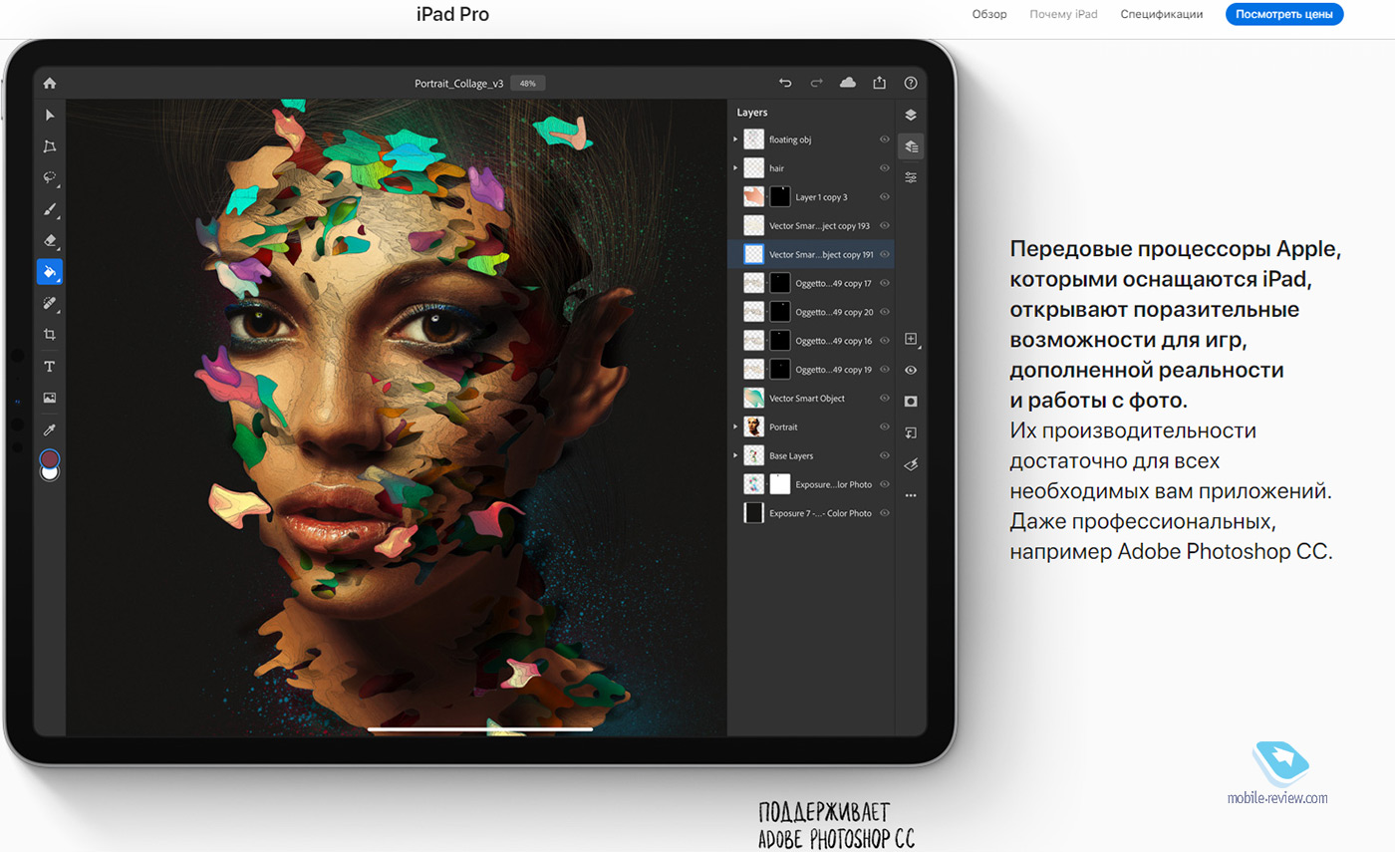Open the Обзор page section
The height and width of the screenshot is (852, 1395).
[989, 14]
